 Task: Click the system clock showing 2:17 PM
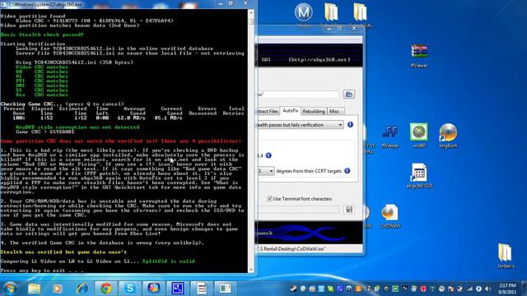click(x=507, y=289)
